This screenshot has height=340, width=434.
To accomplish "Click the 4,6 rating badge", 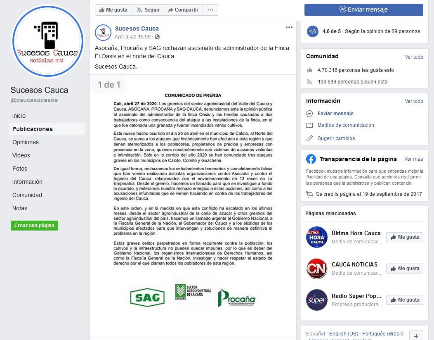I will (x=312, y=31).
